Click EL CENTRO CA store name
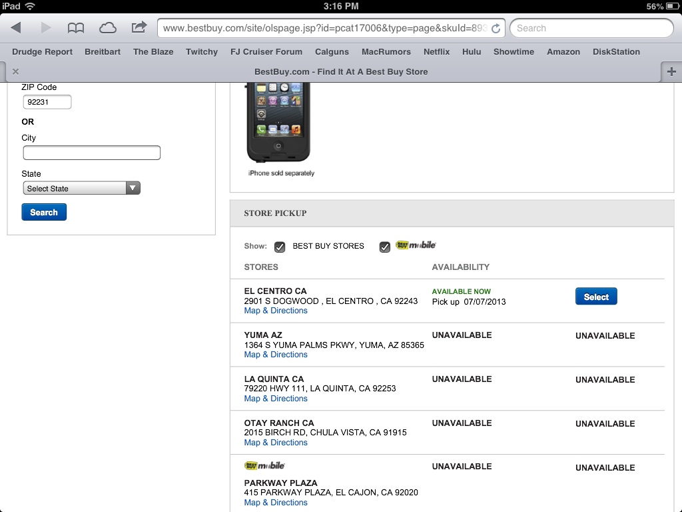The height and width of the screenshot is (512, 682). tap(275, 291)
